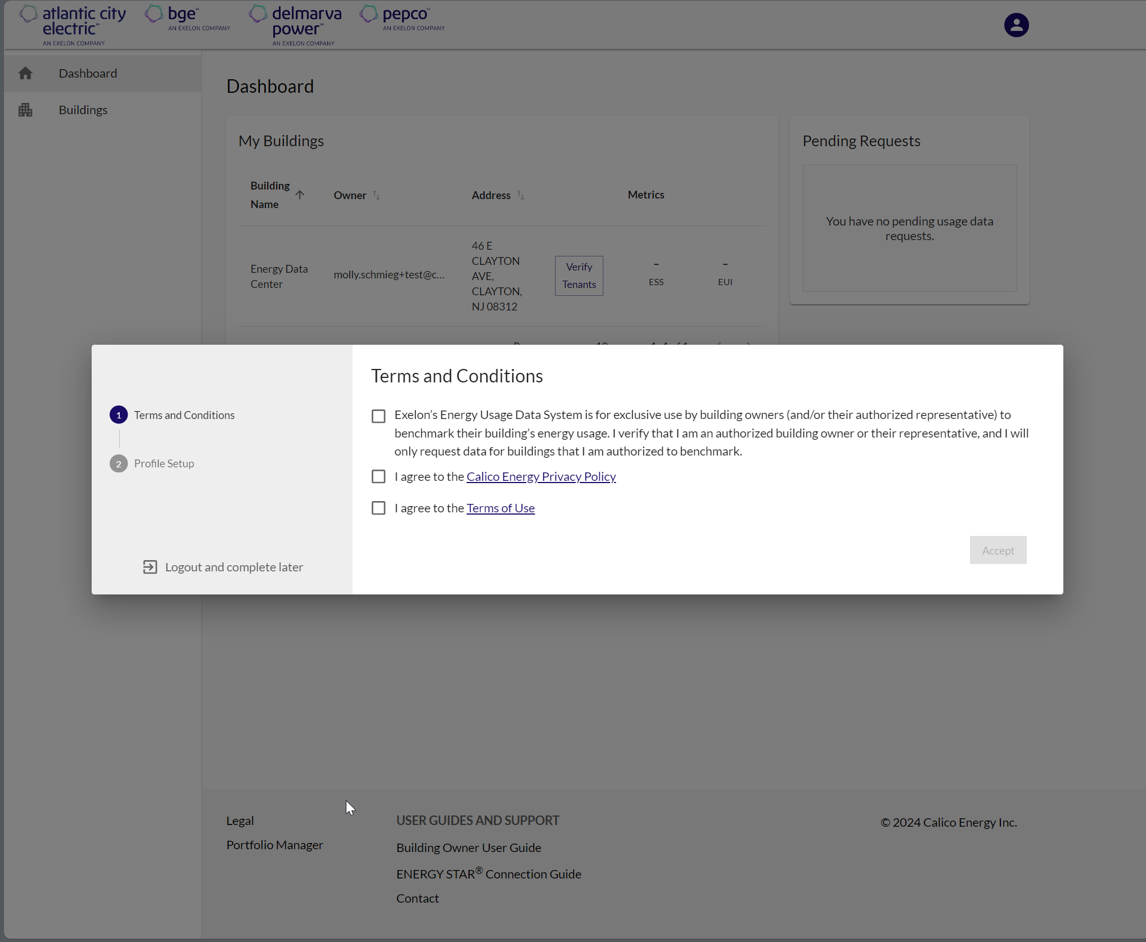Open the Building Owner User Guide
The height and width of the screenshot is (942, 1146).
[x=468, y=848]
